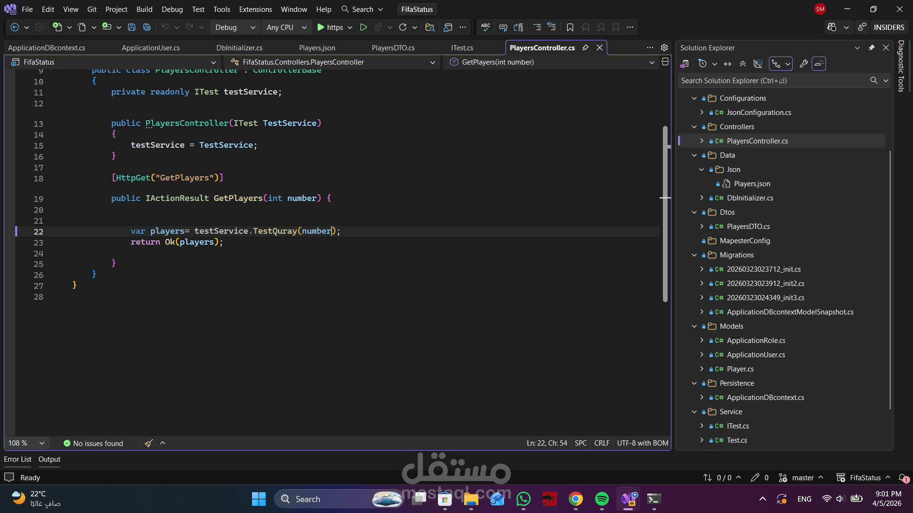Click spell checker ABC icon
Viewport: 913px width, 513px height.
click(486, 27)
